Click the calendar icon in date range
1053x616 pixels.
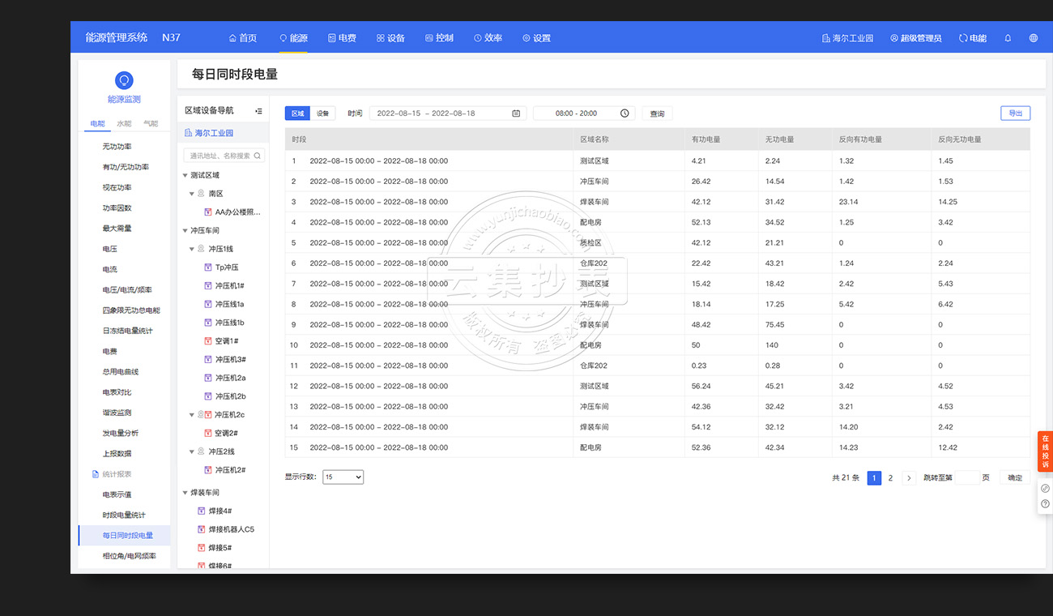coord(516,113)
